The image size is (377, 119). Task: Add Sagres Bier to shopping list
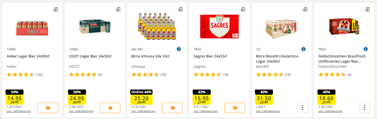[243, 9]
